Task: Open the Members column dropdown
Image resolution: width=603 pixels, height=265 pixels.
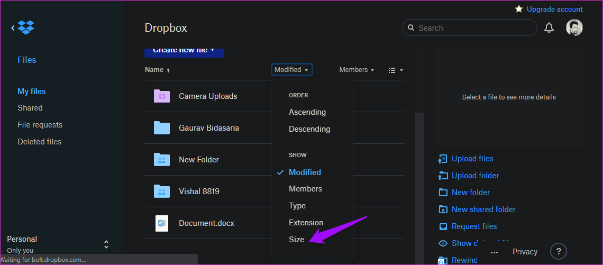Action: coord(357,70)
